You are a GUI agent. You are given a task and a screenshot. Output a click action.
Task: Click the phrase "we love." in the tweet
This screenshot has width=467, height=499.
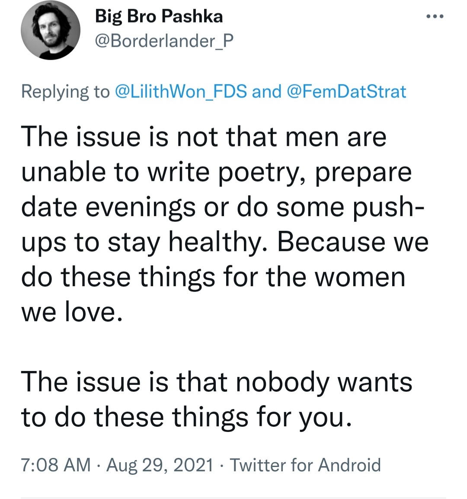tap(72, 312)
